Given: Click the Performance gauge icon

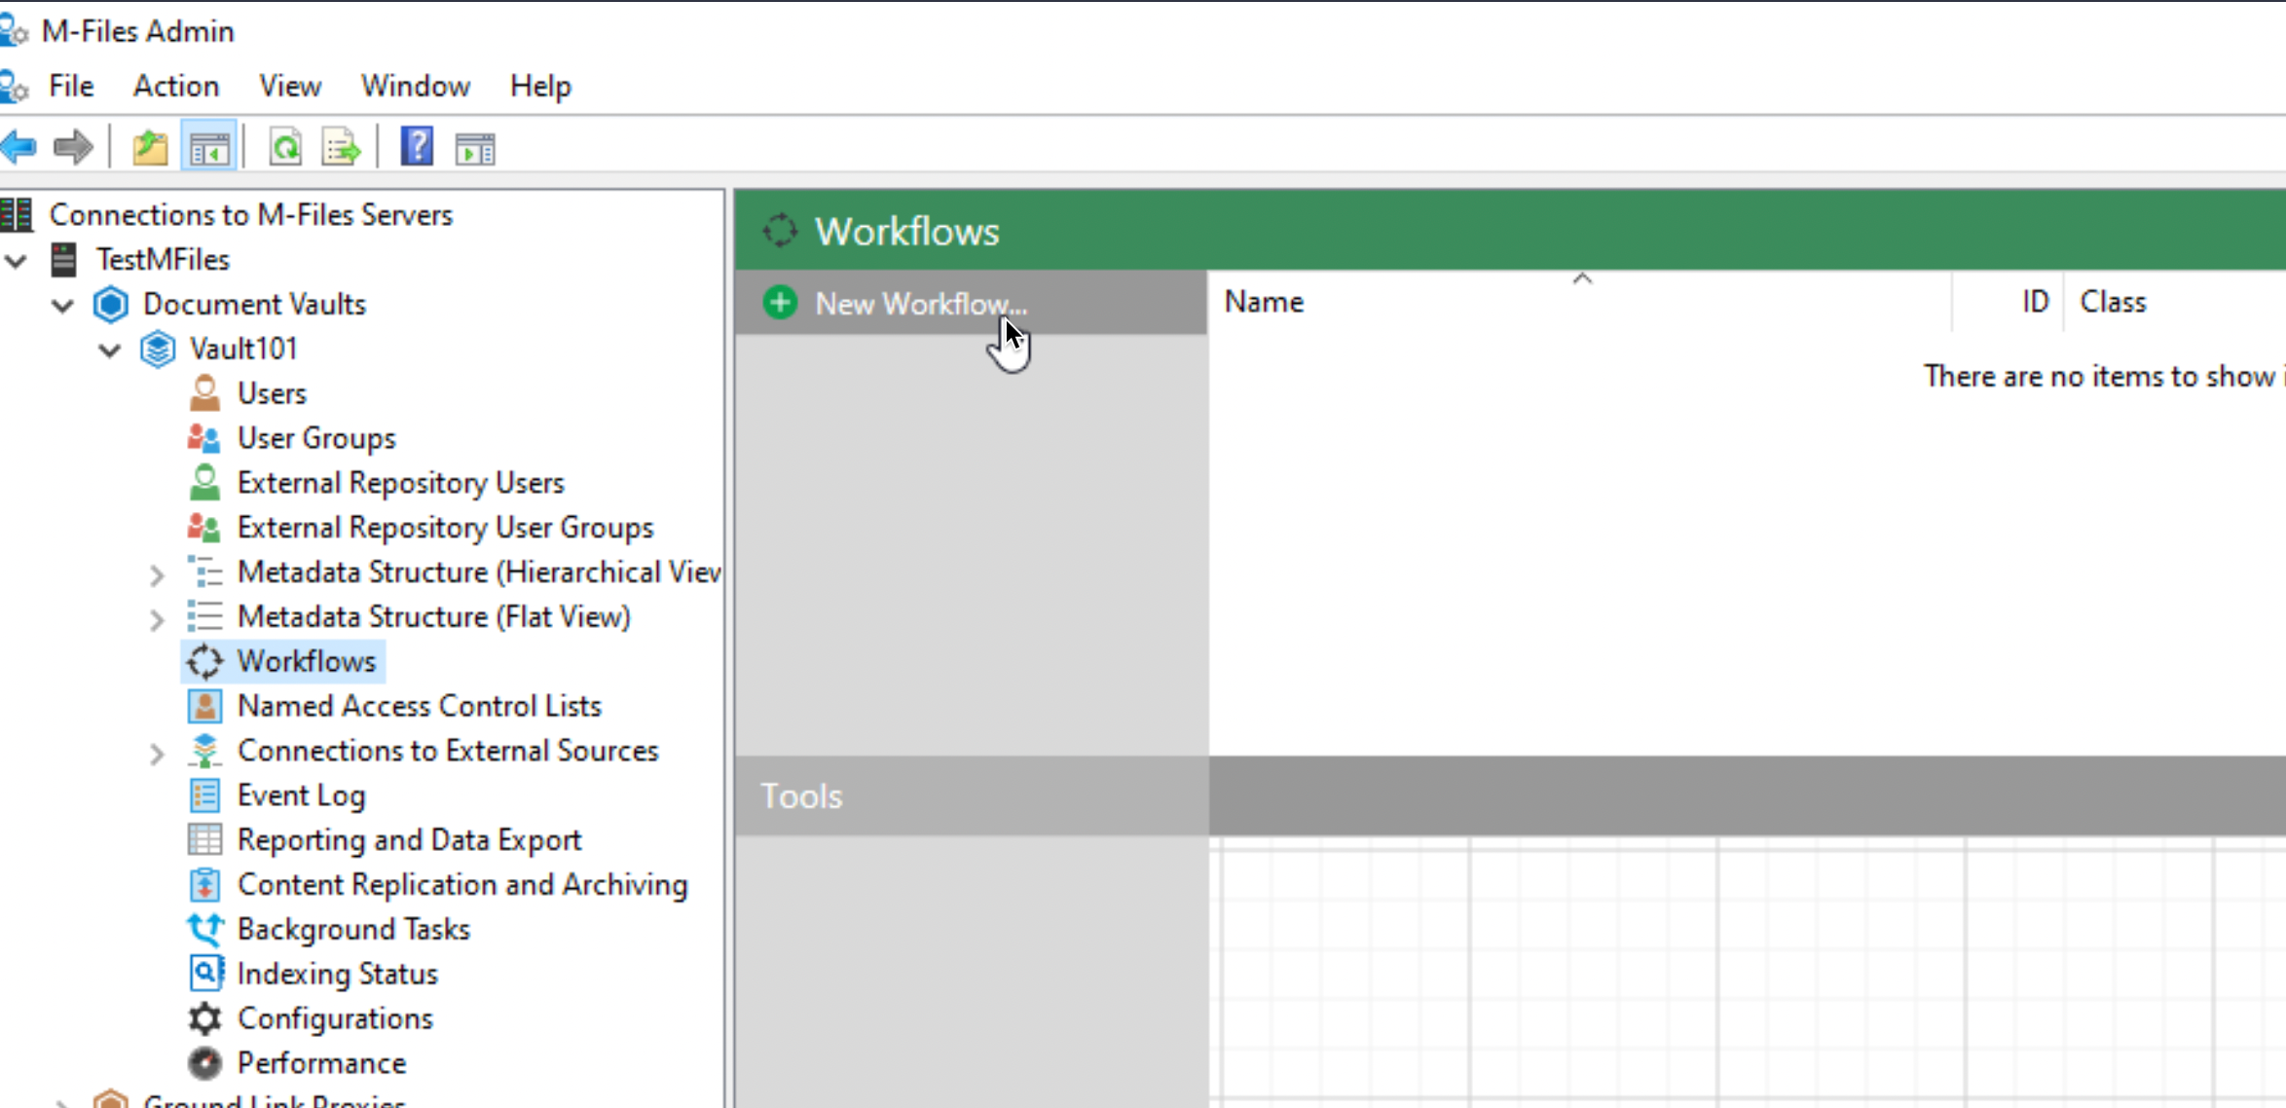Looking at the screenshot, I should pos(204,1063).
